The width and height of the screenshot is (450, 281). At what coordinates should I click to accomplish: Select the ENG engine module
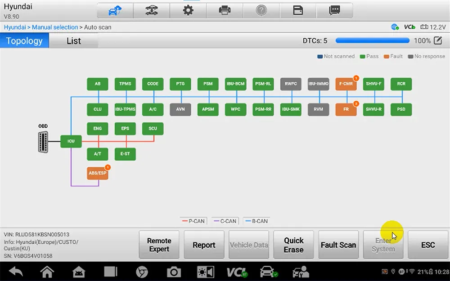tap(98, 129)
